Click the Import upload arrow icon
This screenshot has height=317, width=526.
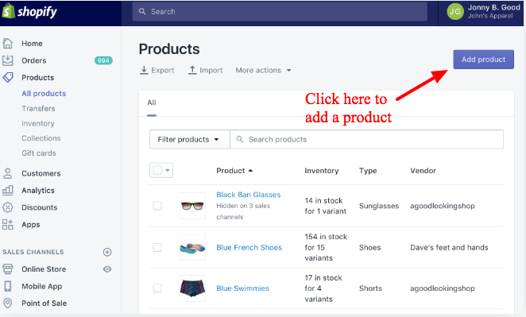[192, 70]
